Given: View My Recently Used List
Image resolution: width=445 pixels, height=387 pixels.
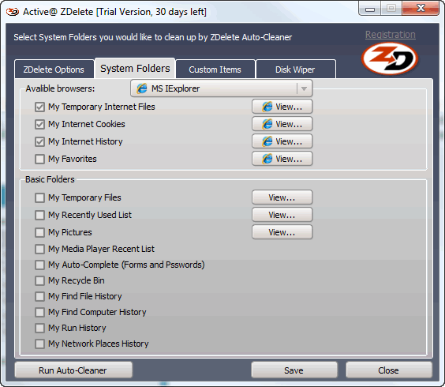Looking at the screenshot, I should pyautogui.click(x=282, y=215).
